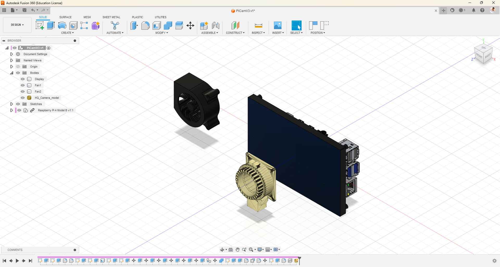Open the Data Panel grid icon
The image size is (500, 267).
pos(4,10)
